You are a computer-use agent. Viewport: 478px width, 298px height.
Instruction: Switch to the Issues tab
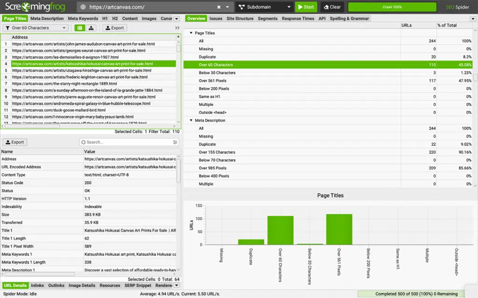click(x=216, y=19)
